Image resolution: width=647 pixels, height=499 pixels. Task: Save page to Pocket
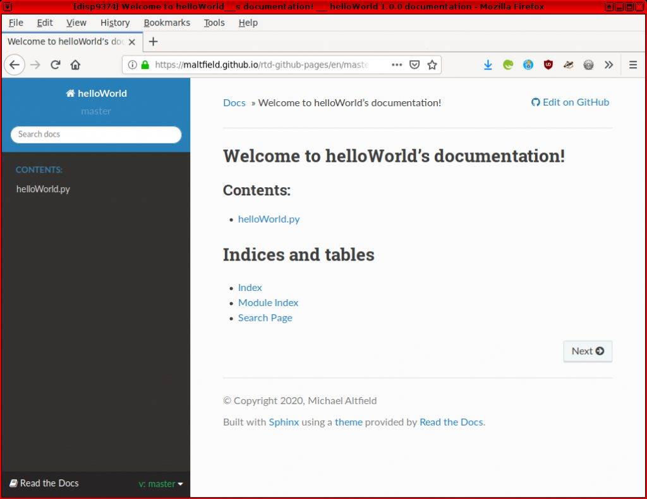point(414,65)
